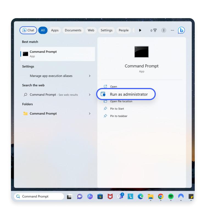This screenshot has width=206, height=220.
Task: Choose Run as administrator
Action: [x=126, y=94]
